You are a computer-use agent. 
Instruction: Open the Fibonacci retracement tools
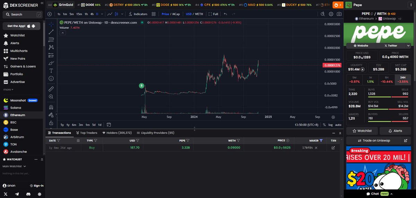[51, 39]
